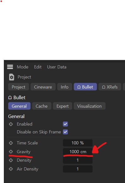Screen dimensions: 125x183
Task: Open the Mode menu
Action: coord(23,67)
